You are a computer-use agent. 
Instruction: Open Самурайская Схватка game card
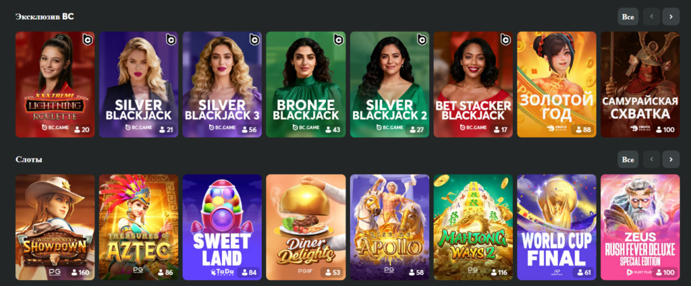pyautogui.click(x=640, y=84)
